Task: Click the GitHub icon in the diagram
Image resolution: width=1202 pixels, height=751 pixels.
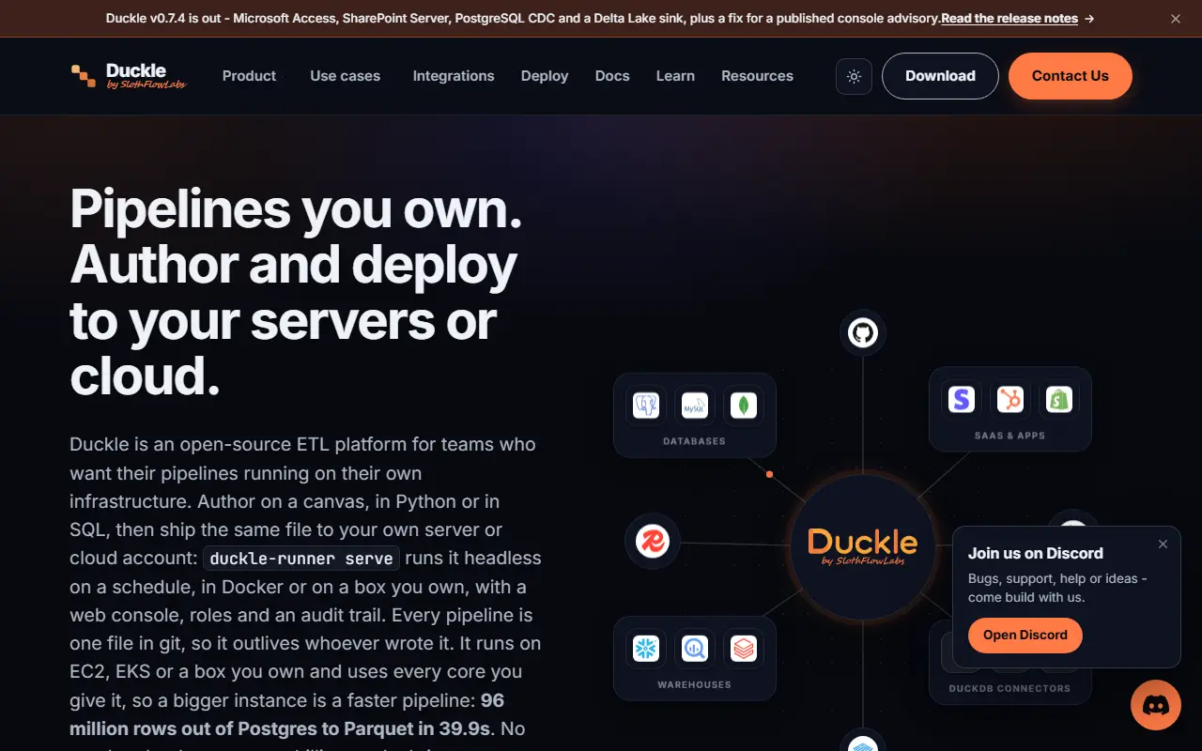Action: [x=862, y=333]
